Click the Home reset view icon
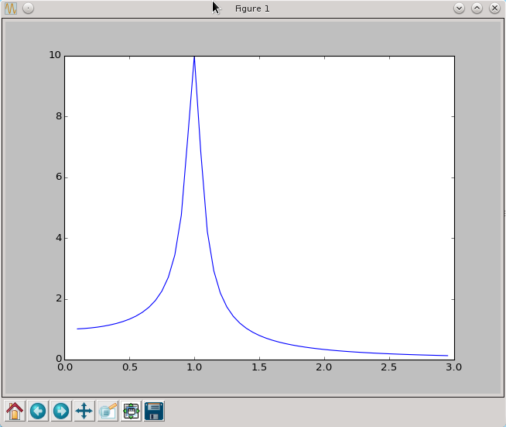 tap(15, 411)
